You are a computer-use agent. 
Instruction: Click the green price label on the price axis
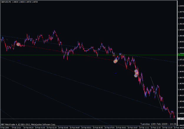click(x=181, y=55)
